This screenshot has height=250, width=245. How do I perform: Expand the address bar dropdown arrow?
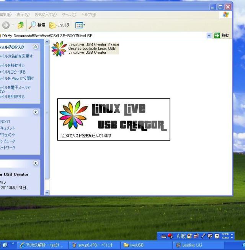click(x=209, y=35)
